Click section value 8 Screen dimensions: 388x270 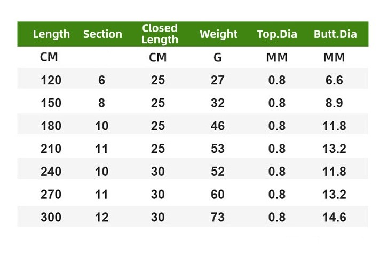click(102, 103)
